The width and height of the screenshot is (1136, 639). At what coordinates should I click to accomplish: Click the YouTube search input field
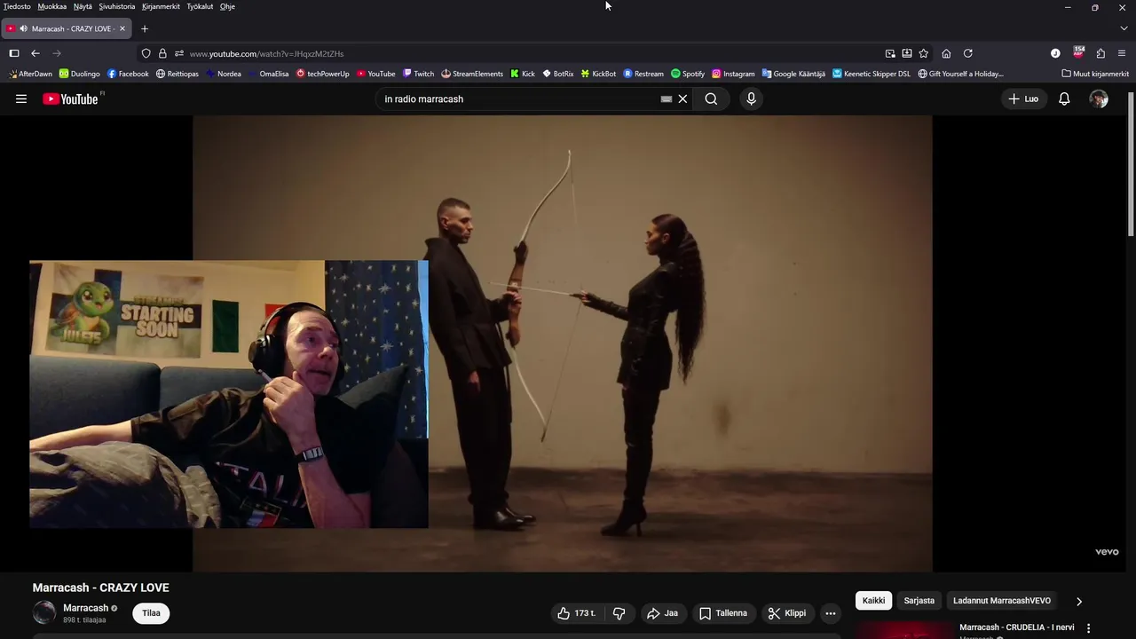519,99
